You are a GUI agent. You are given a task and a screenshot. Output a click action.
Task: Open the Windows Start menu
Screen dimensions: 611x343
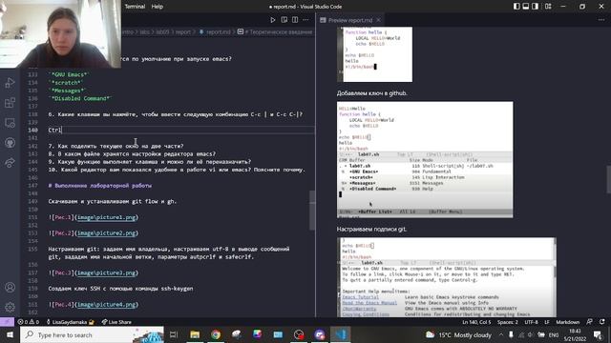[10, 334]
